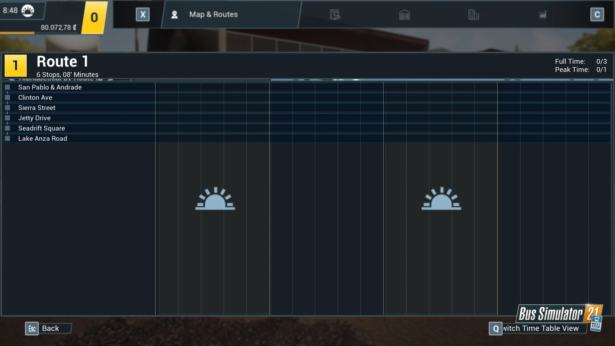
Task: Toggle the Clinton Ave stop marker
Action: click(7, 97)
